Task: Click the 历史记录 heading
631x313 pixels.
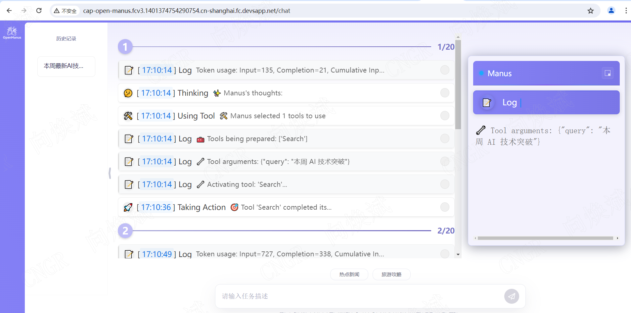Action: [x=66, y=39]
